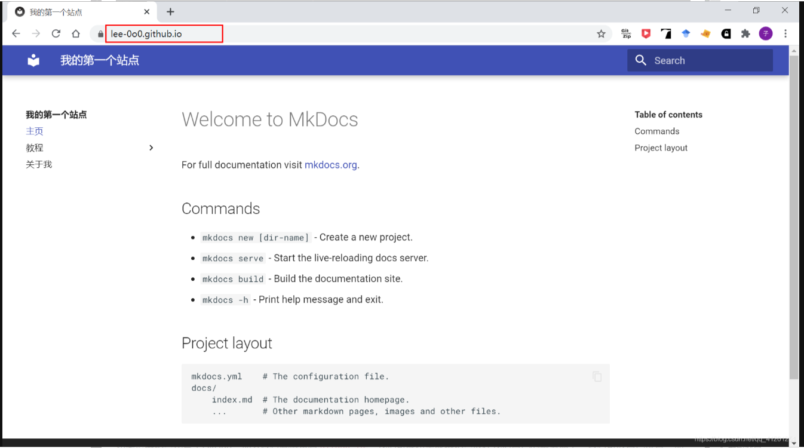The image size is (804, 448).
Task: Click the vertical page scrollbar thumb
Action: 794,217
